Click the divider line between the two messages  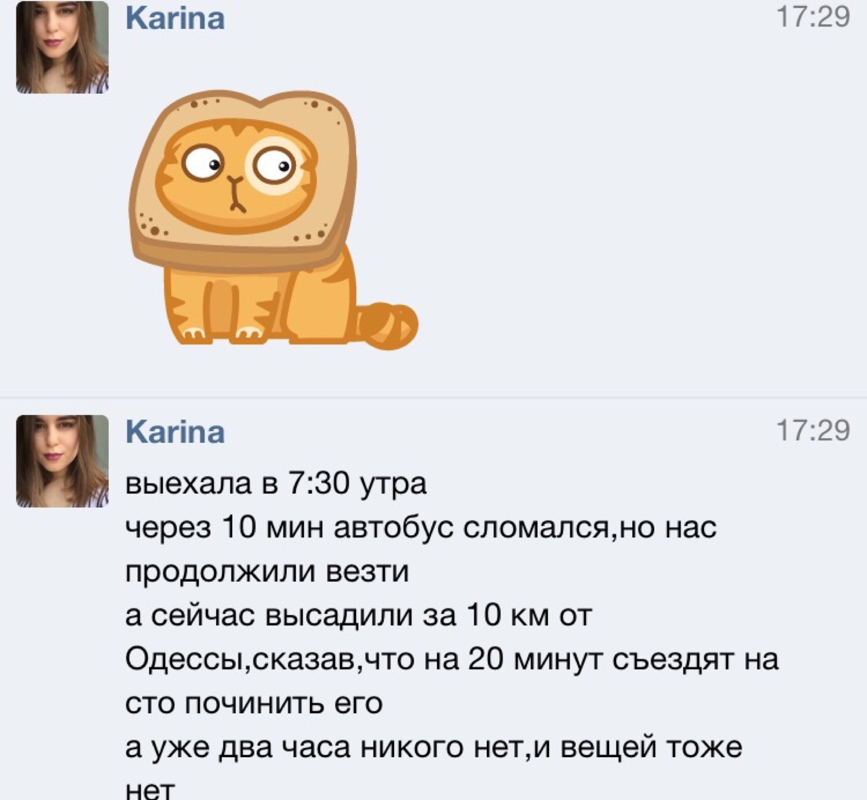[433, 398]
